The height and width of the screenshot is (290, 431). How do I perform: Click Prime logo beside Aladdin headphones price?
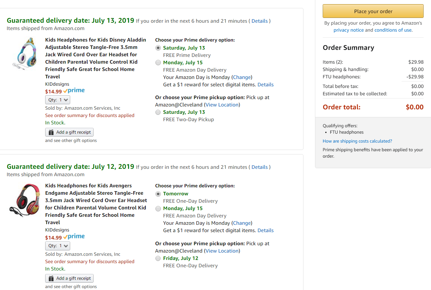coord(74,91)
